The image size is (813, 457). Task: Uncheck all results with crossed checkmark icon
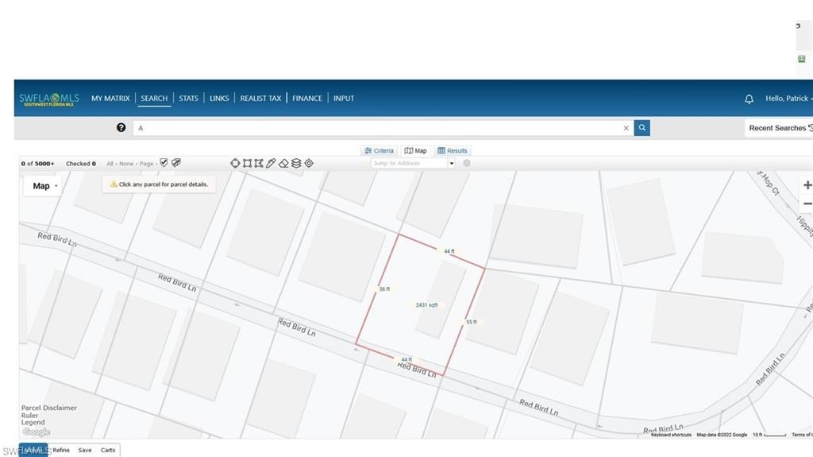pos(176,163)
